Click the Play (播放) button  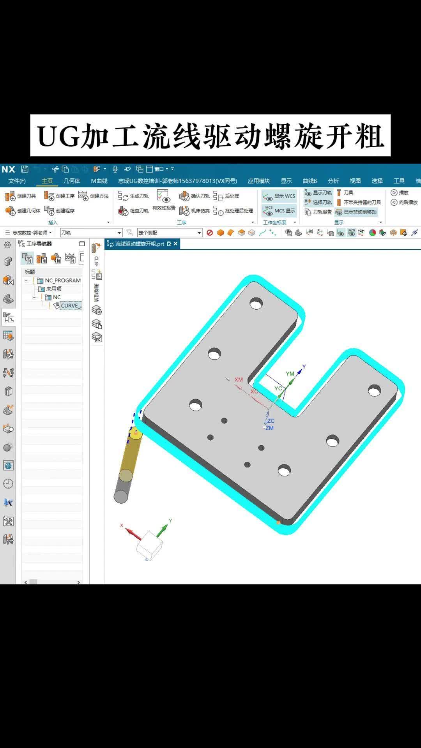pyautogui.click(x=400, y=192)
